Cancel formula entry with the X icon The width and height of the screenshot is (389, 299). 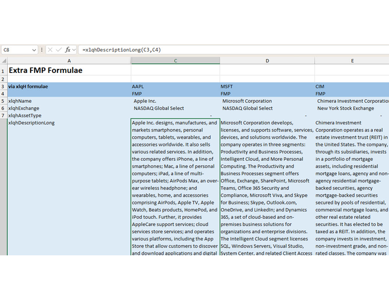pos(50,50)
